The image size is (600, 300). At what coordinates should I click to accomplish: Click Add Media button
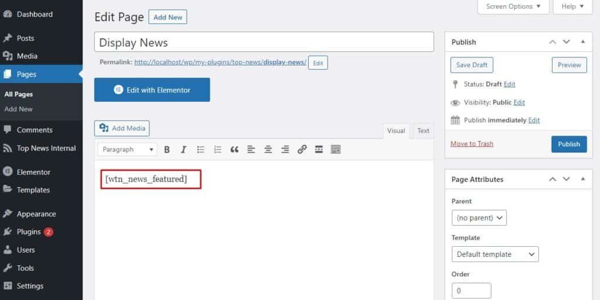pos(122,128)
